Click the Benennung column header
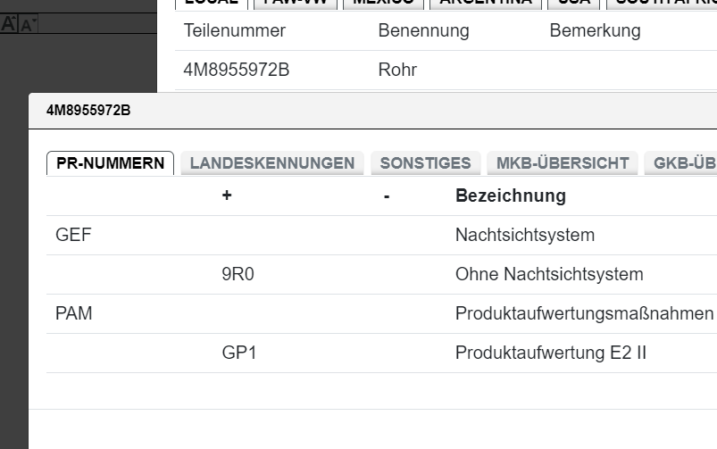 pos(423,30)
